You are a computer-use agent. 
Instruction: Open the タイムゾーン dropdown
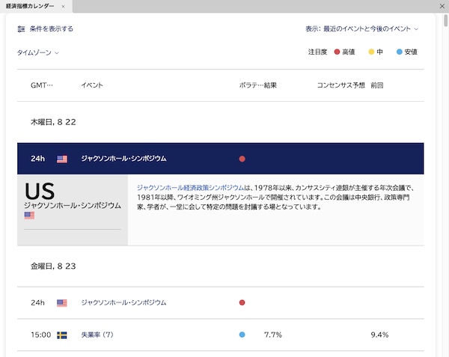tap(38, 52)
